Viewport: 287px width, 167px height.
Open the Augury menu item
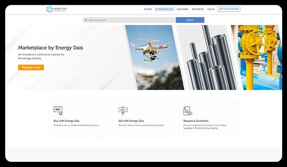[148, 9]
